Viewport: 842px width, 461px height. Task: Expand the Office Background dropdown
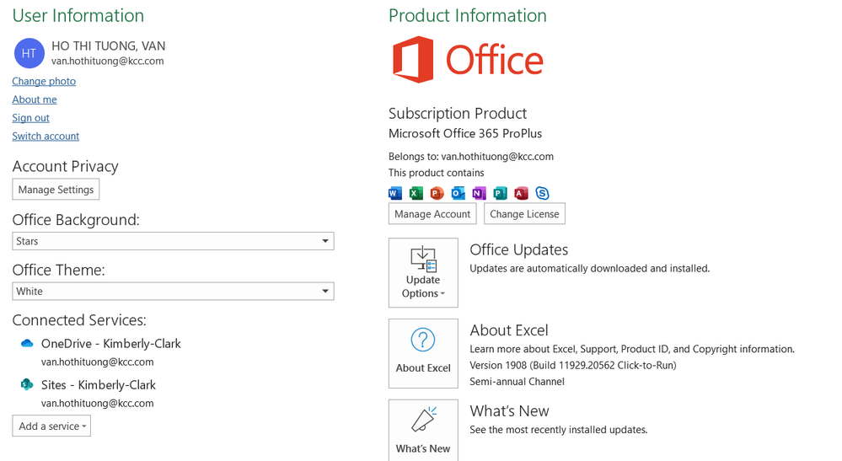click(x=173, y=241)
